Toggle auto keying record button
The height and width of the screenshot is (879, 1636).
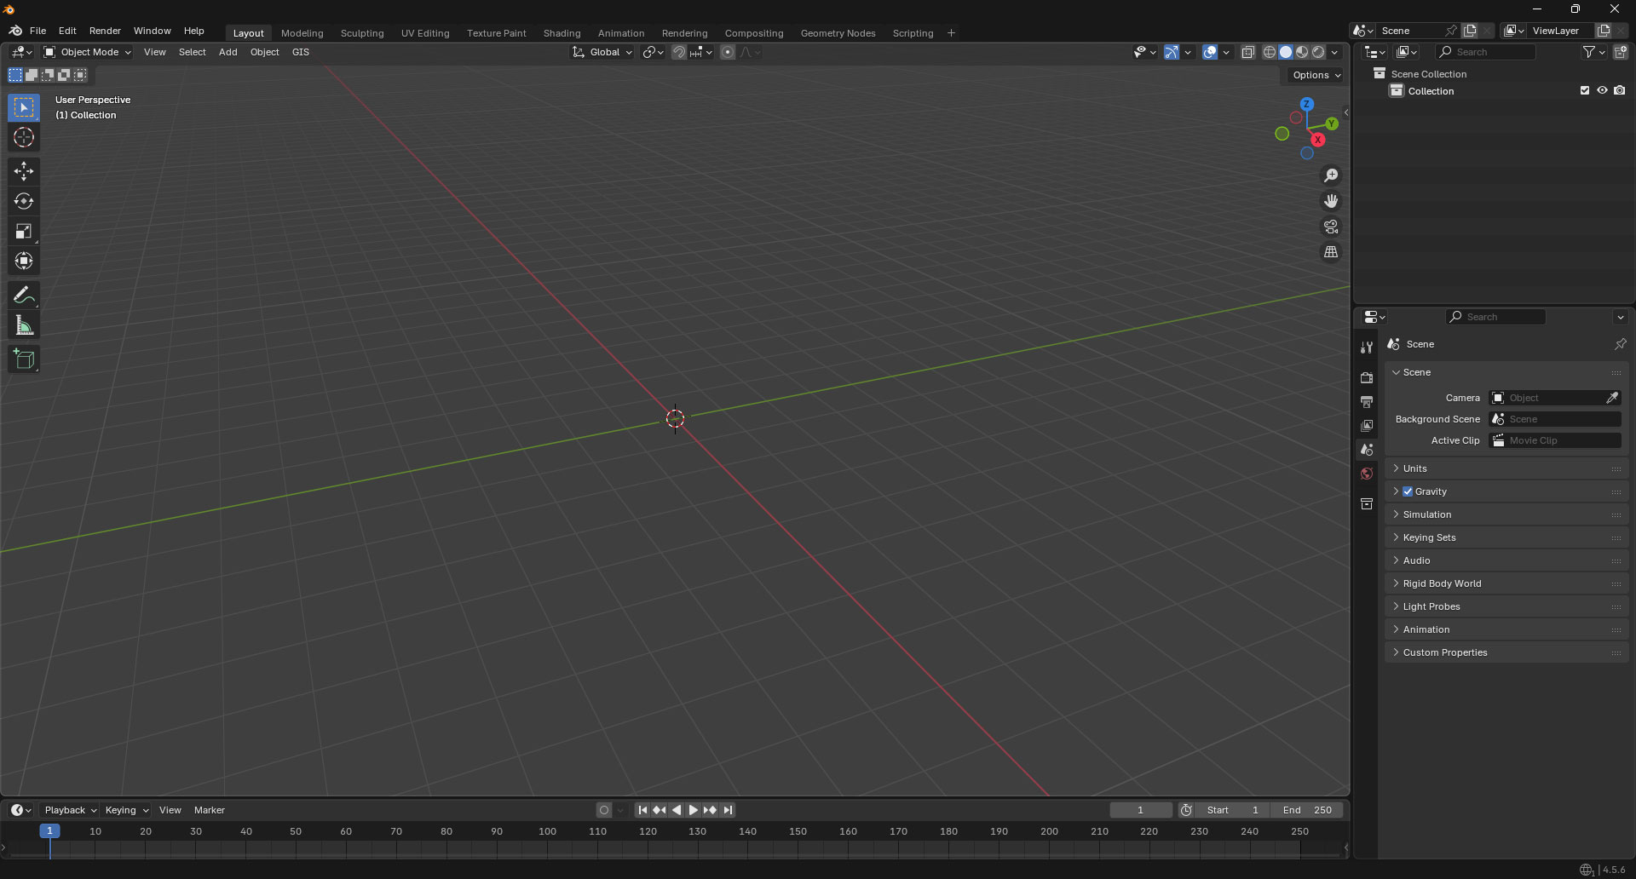[604, 810]
